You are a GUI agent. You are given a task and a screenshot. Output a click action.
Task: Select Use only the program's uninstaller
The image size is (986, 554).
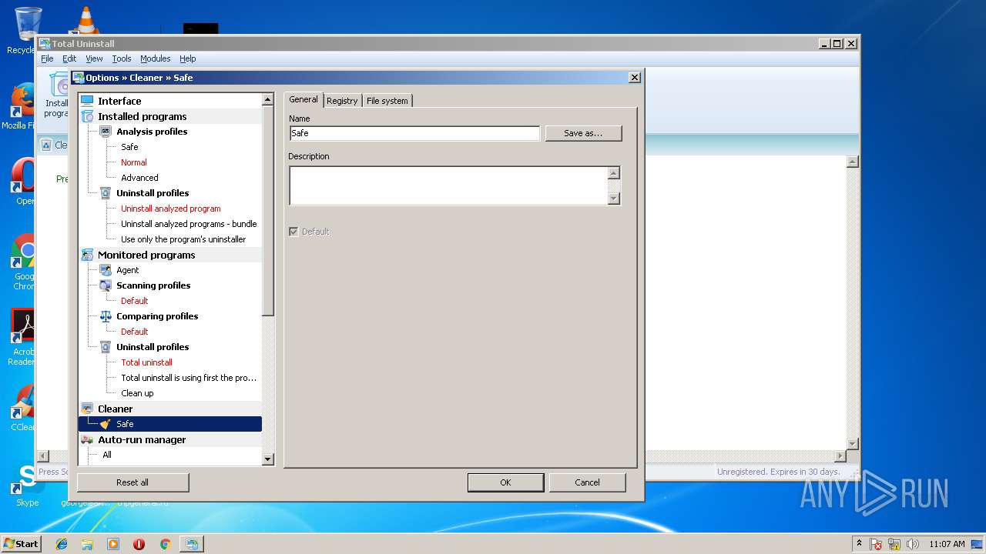(183, 239)
